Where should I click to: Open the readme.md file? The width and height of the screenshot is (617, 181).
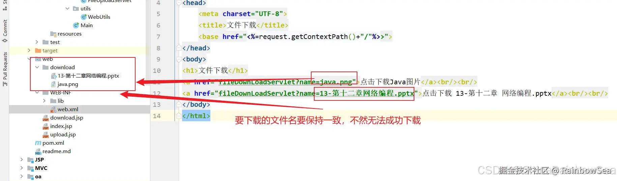(x=53, y=151)
